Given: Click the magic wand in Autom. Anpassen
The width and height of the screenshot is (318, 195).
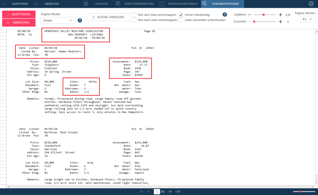Looking at the screenshot, I should pyautogui.click(x=93, y=17).
